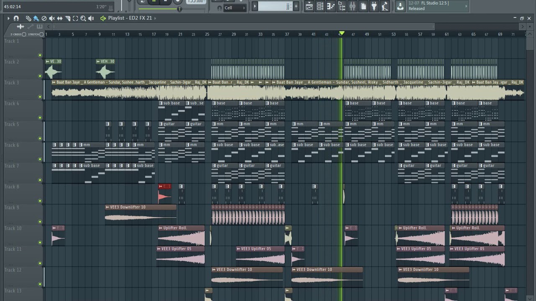
Task: Select the Zoom magnifier tool
Action: point(83,18)
